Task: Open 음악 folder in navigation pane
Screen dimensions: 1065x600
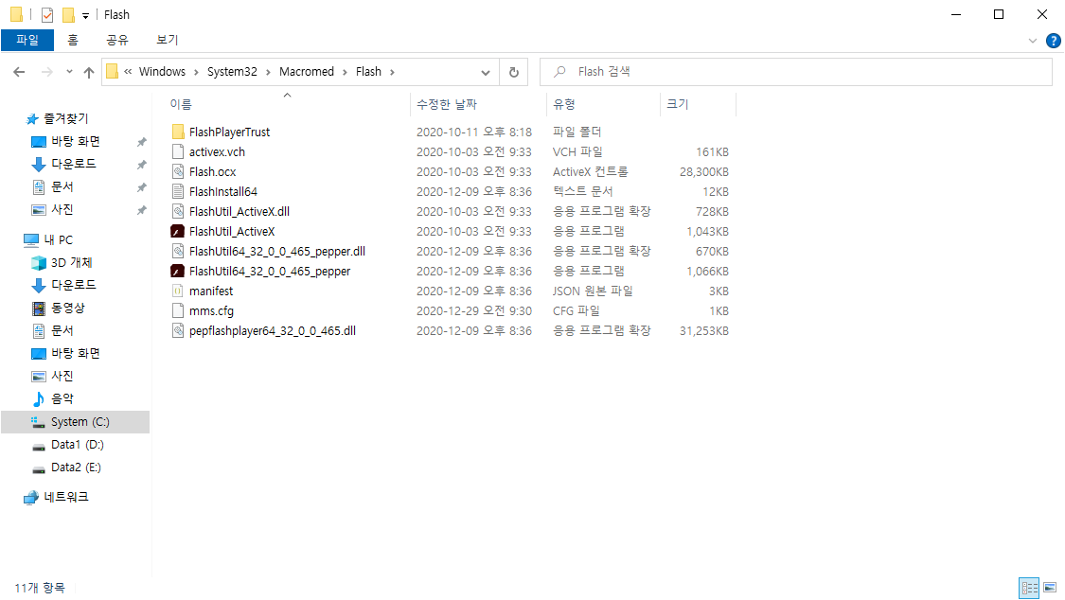Action: point(62,399)
